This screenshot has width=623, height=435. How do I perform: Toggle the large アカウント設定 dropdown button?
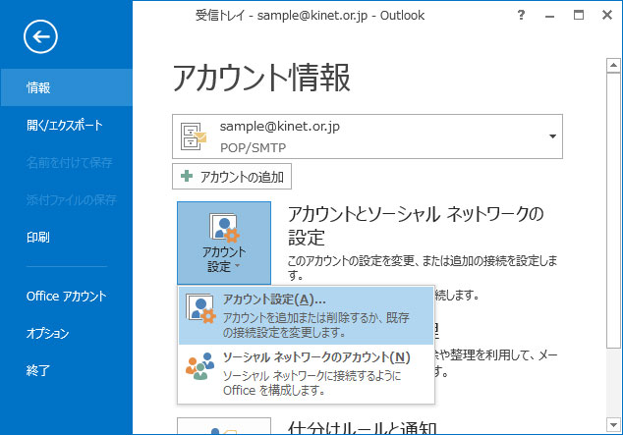pos(224,243)
